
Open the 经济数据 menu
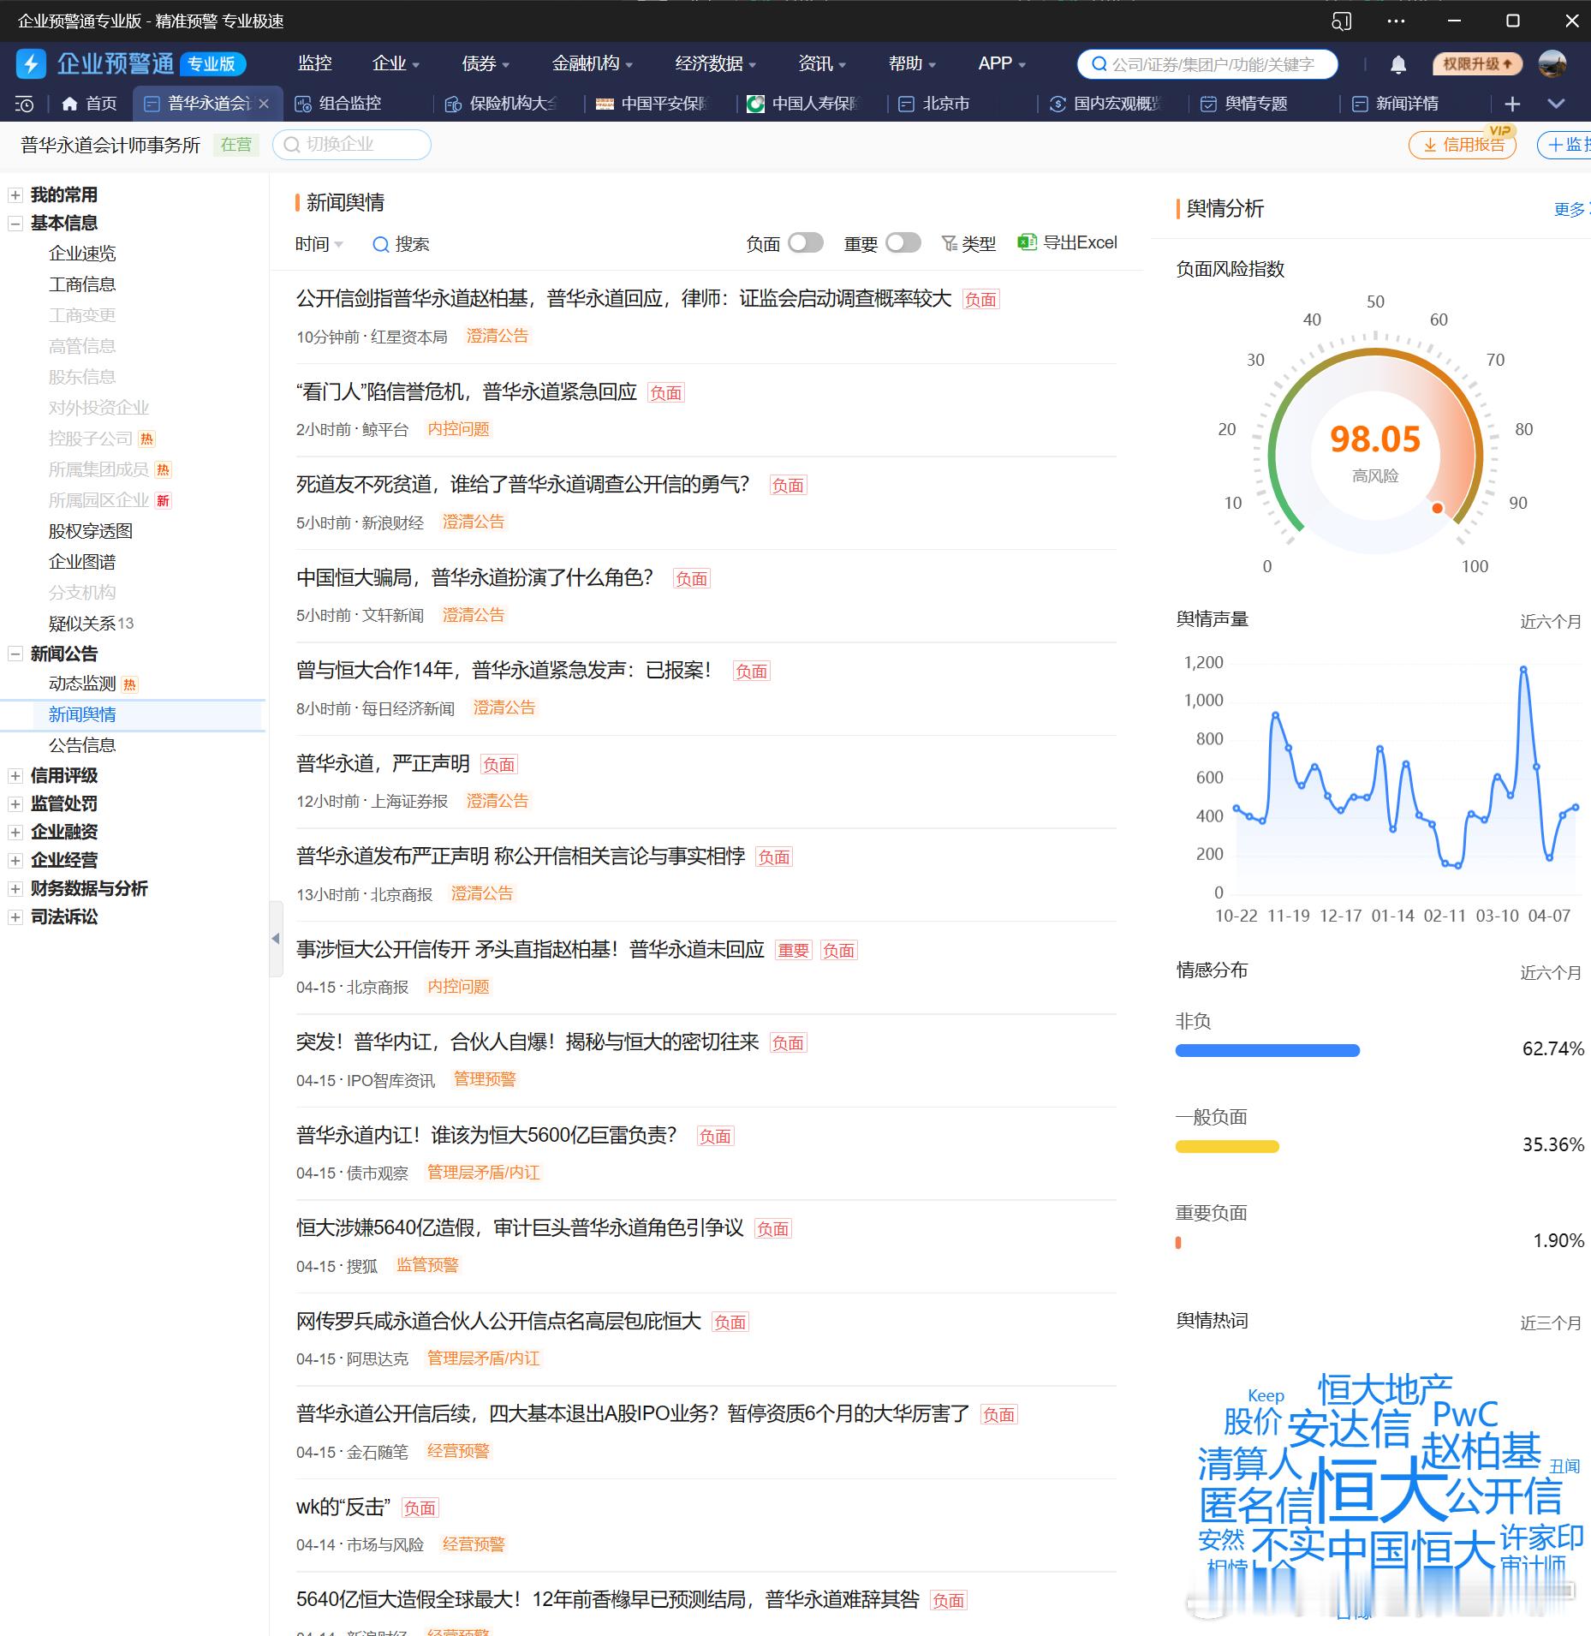[x=716, y=63]
